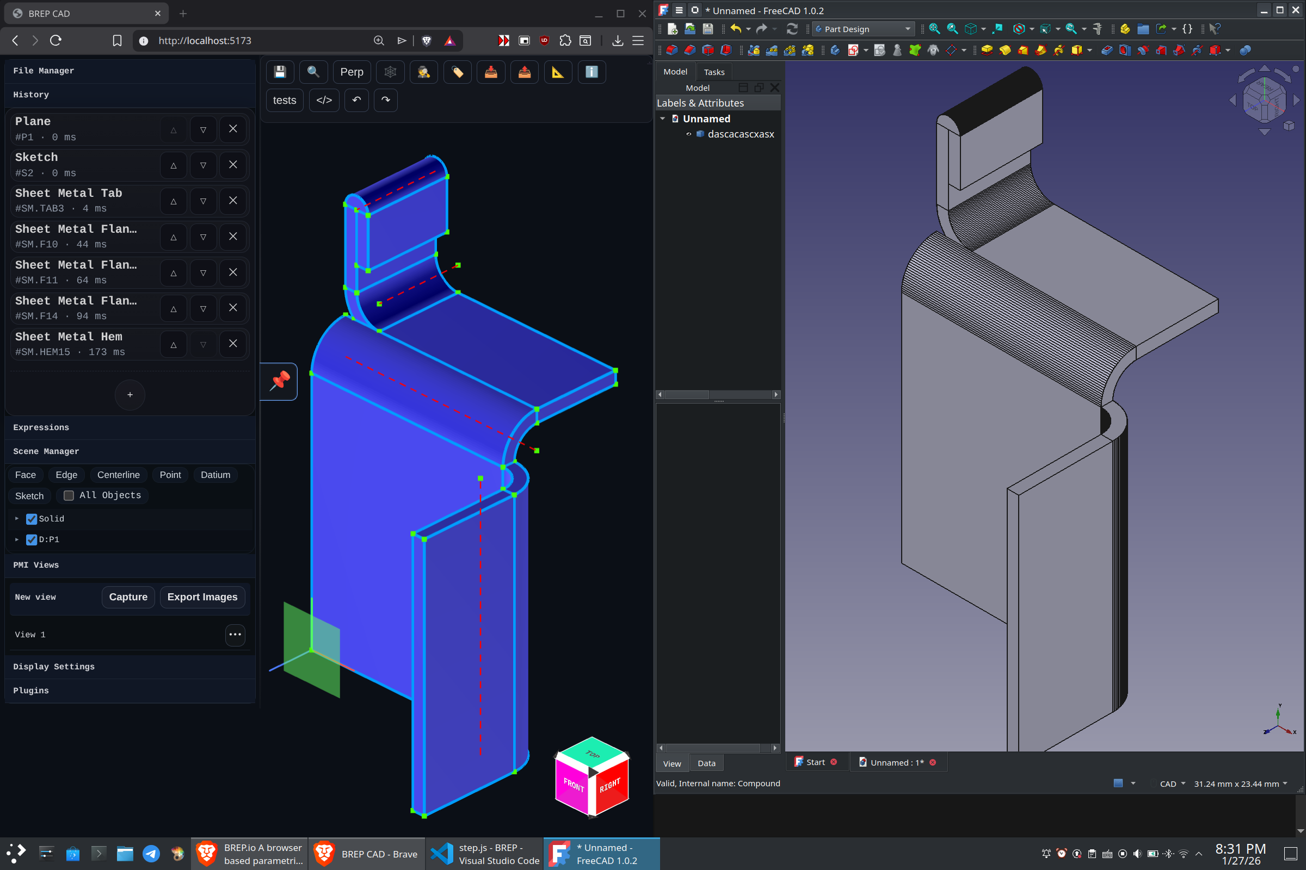Screen dimensions: 1306x870
Task: Click the red pushpin icon
Action: coord(279,381)
